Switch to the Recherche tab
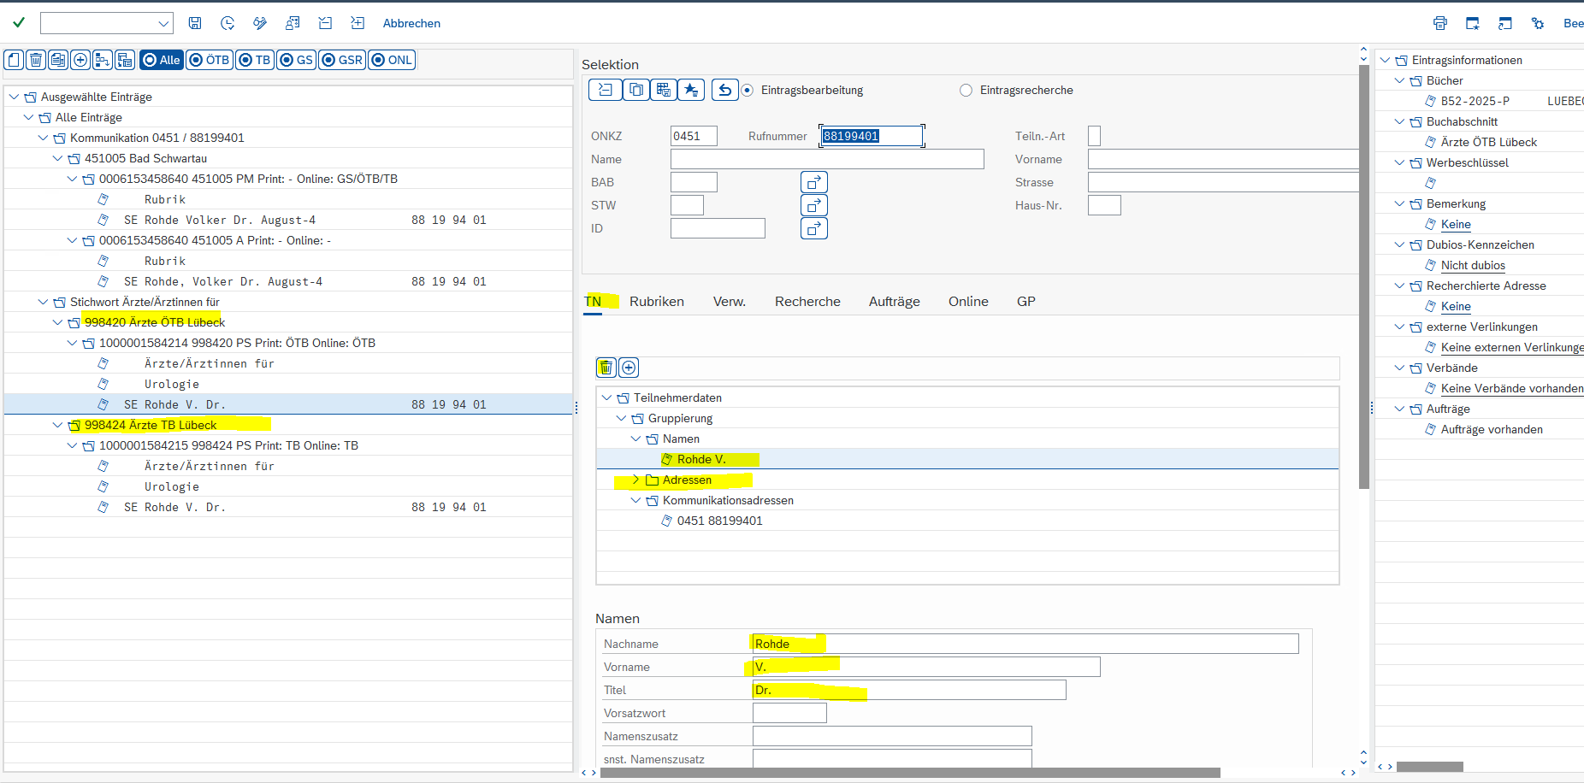Screen dimensions: 1584x783 (807, 301)
